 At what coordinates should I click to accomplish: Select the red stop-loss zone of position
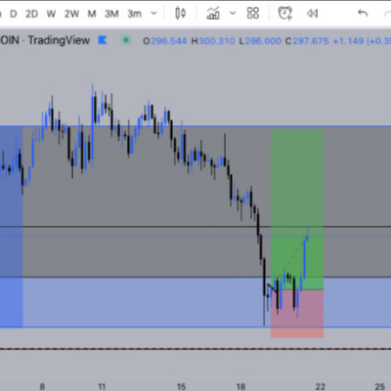coord(297,314)
